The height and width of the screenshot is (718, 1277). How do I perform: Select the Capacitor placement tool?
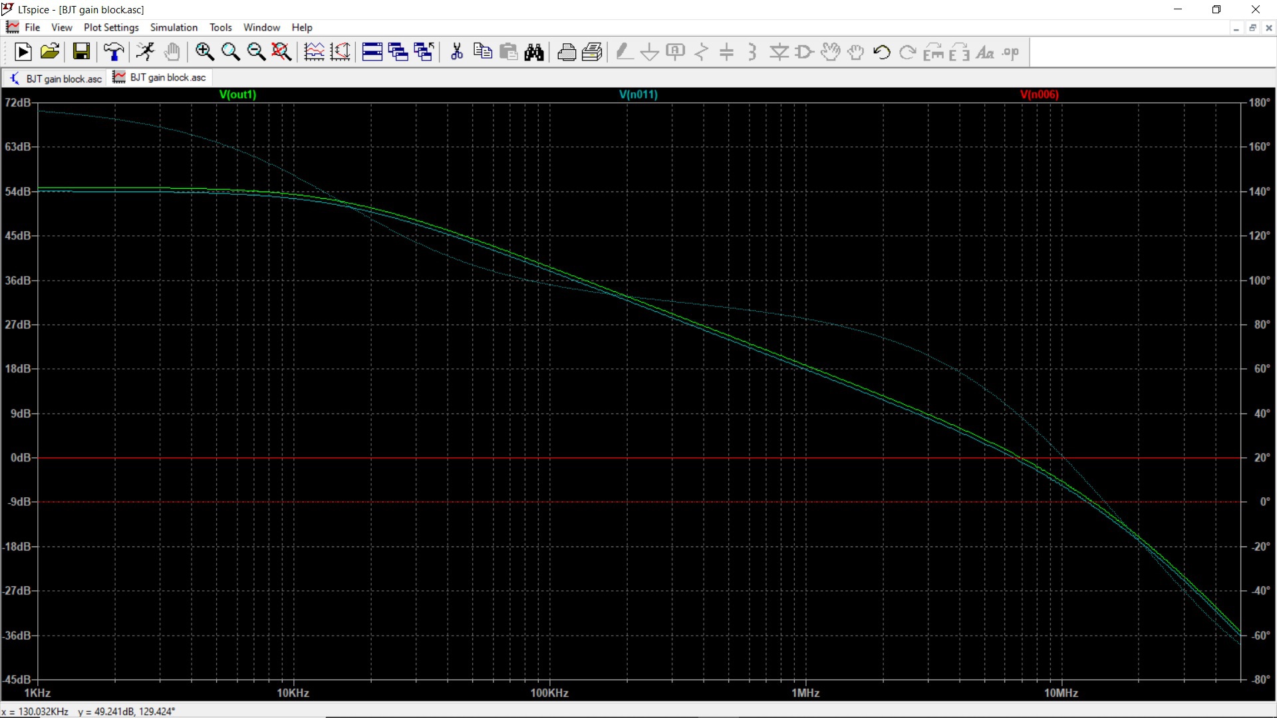(x=727, y=52)
